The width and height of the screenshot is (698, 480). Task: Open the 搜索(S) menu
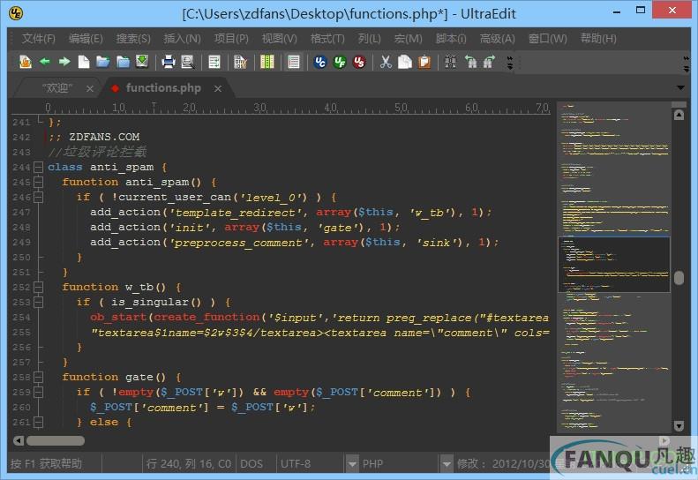[133, 39]
